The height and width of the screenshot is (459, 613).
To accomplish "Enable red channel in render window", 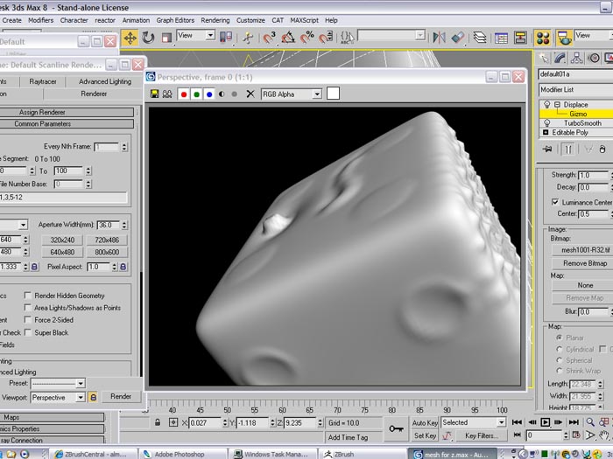I will (x=184, y=94).
